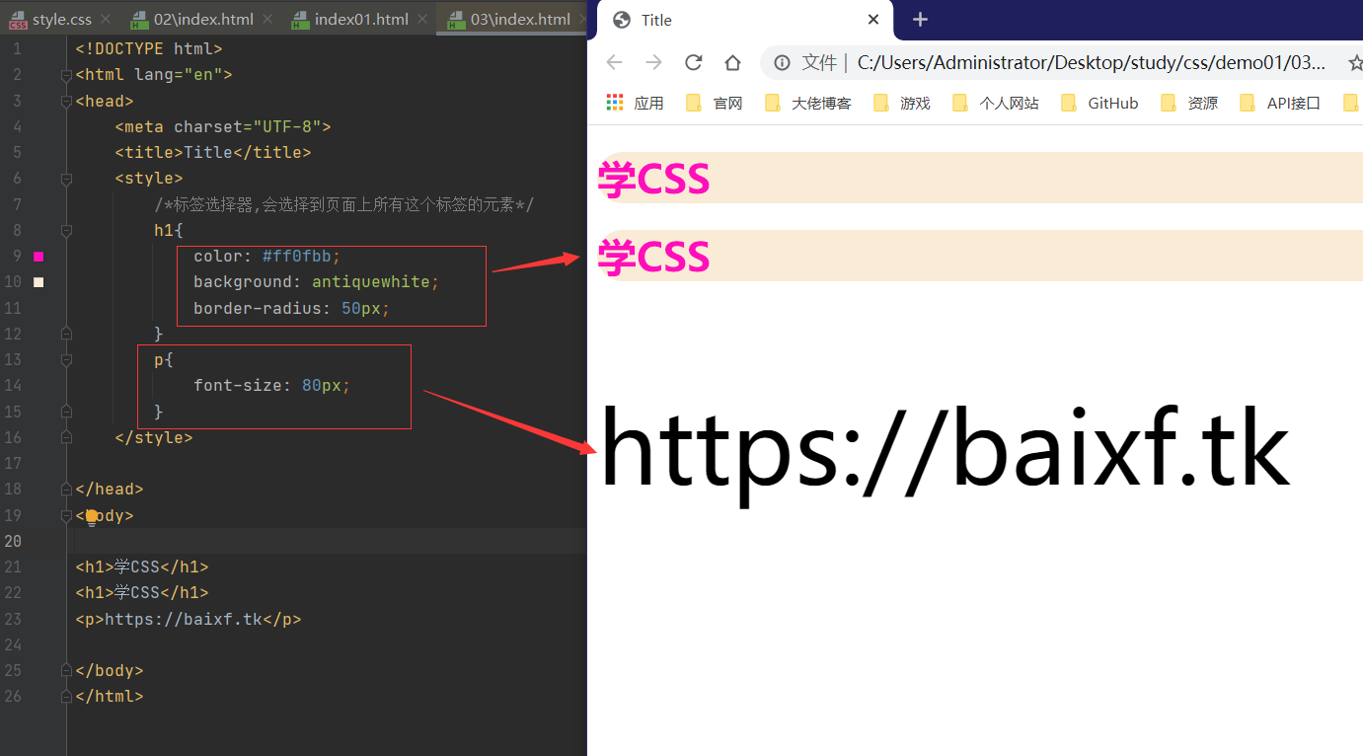Go forward in Chrome browser

tap(653, 62)
